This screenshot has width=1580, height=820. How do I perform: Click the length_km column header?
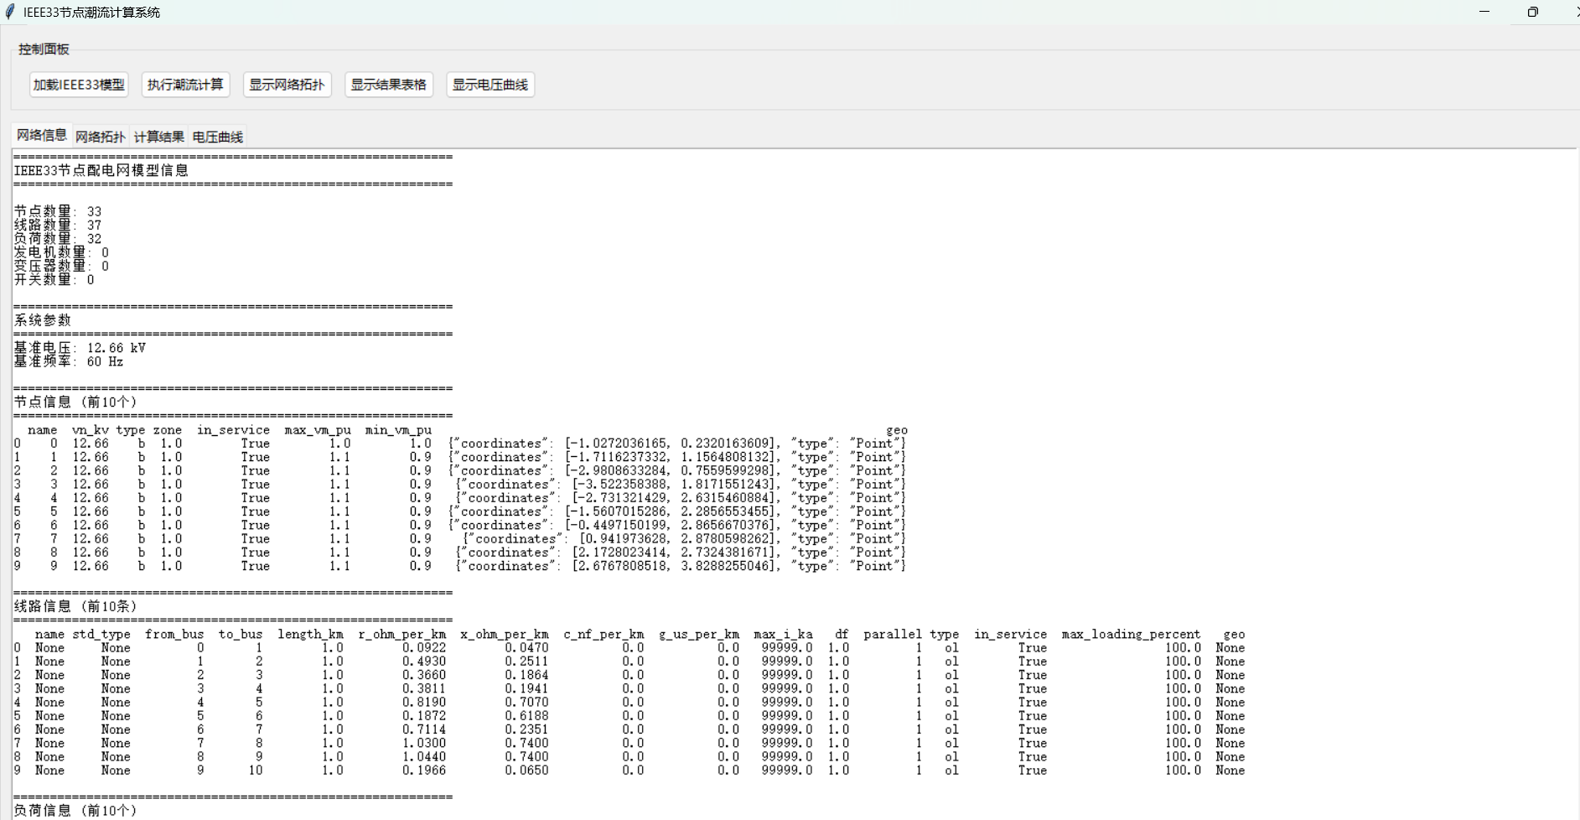(310, 635)
